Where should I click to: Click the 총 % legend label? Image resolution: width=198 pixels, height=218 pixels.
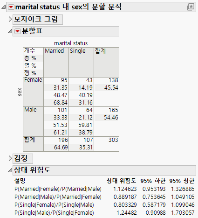[30, 58]
